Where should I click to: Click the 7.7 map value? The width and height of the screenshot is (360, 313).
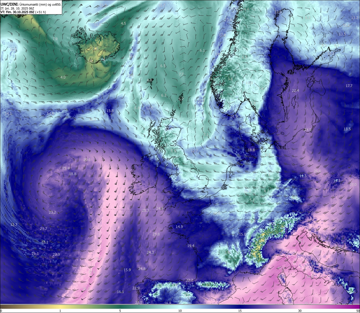[x=181, y=74]
